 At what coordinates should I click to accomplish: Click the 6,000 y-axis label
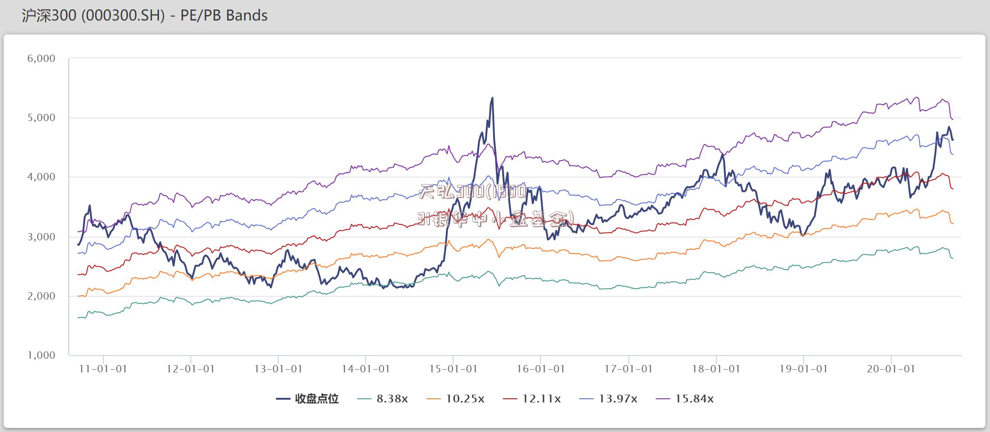pos(41,58)
